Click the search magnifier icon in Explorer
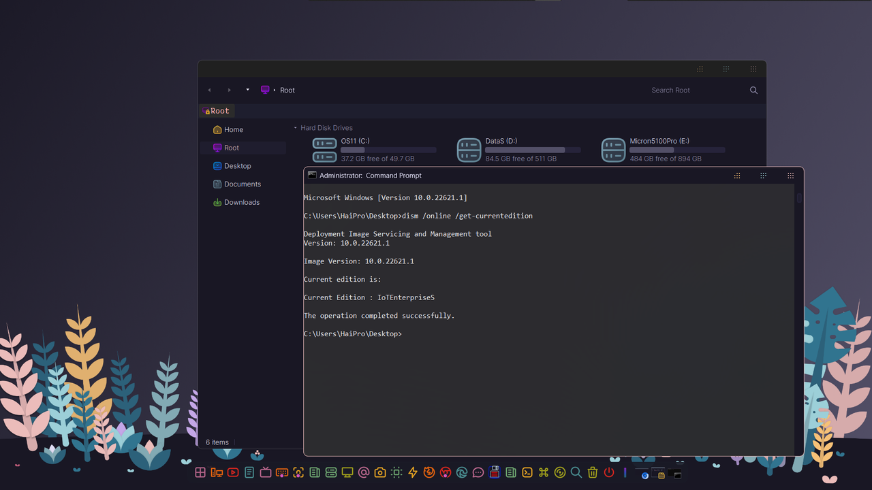Image resolution: width=872 pixels, height=490 pixels. pyautogui.click(x=753, y=90)
